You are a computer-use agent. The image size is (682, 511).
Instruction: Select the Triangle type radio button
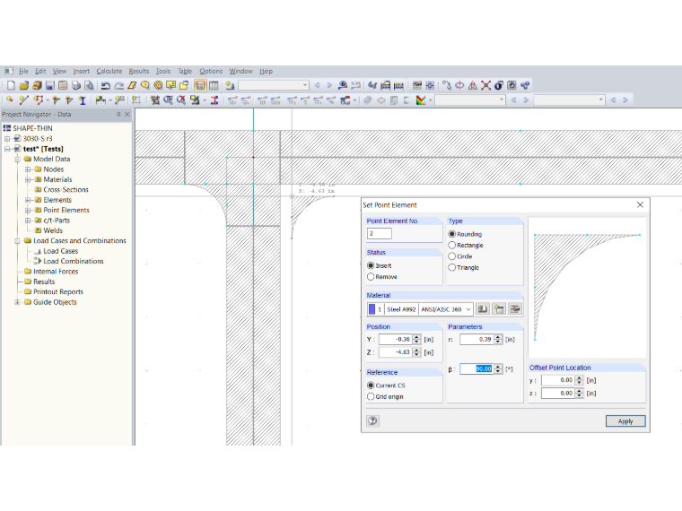click(x=452, y=268)
